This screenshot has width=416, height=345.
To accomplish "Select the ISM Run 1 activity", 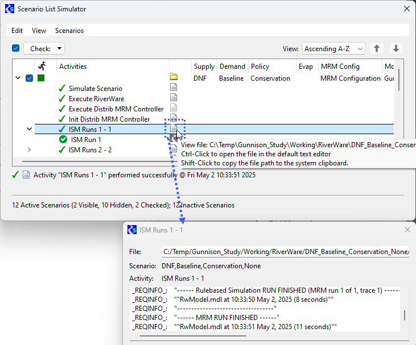I will 86,139.
